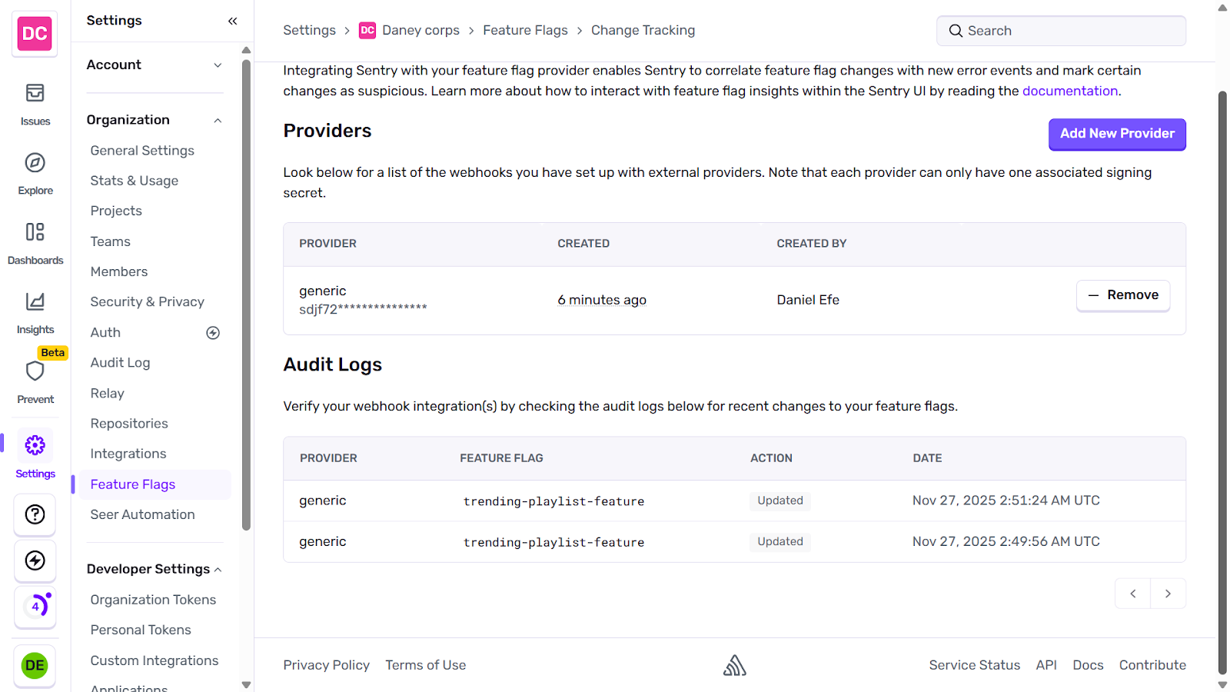The width and height of the screenshot is (1230, 692).
Task: Click the DC organization avatar top-left
Action: 35,33
